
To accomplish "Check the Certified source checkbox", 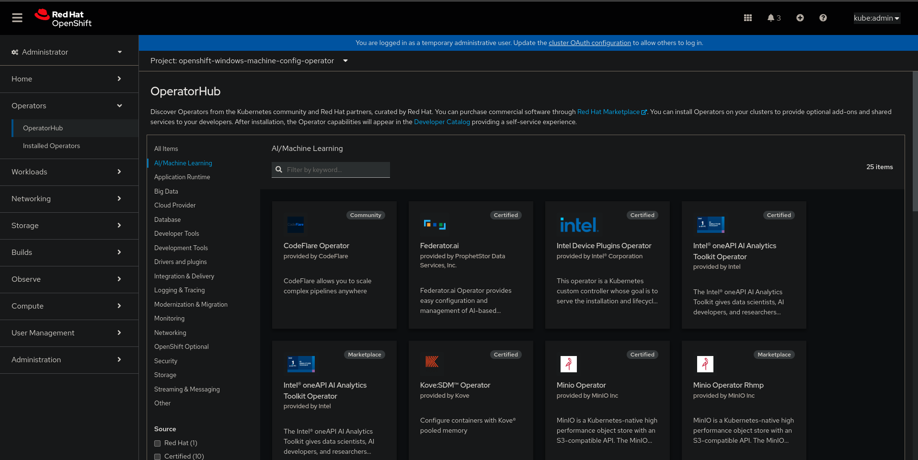I will pos(157,457).
